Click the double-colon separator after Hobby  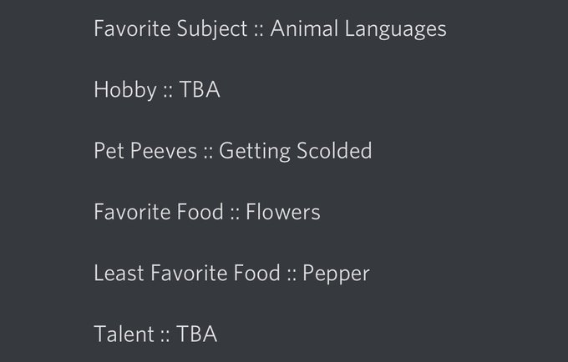click(167, 93)
